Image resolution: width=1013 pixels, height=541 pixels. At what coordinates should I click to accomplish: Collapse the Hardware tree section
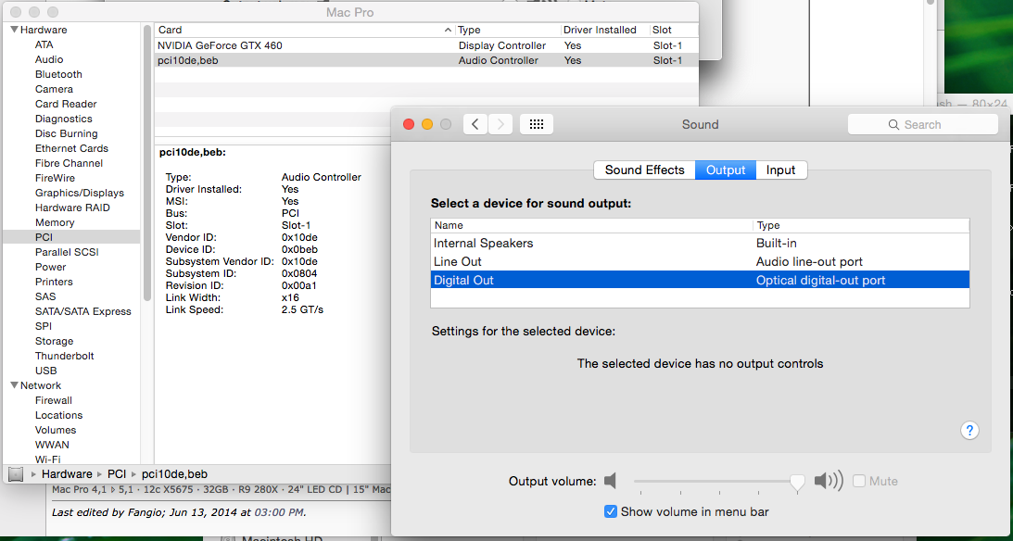pos(13,30)
